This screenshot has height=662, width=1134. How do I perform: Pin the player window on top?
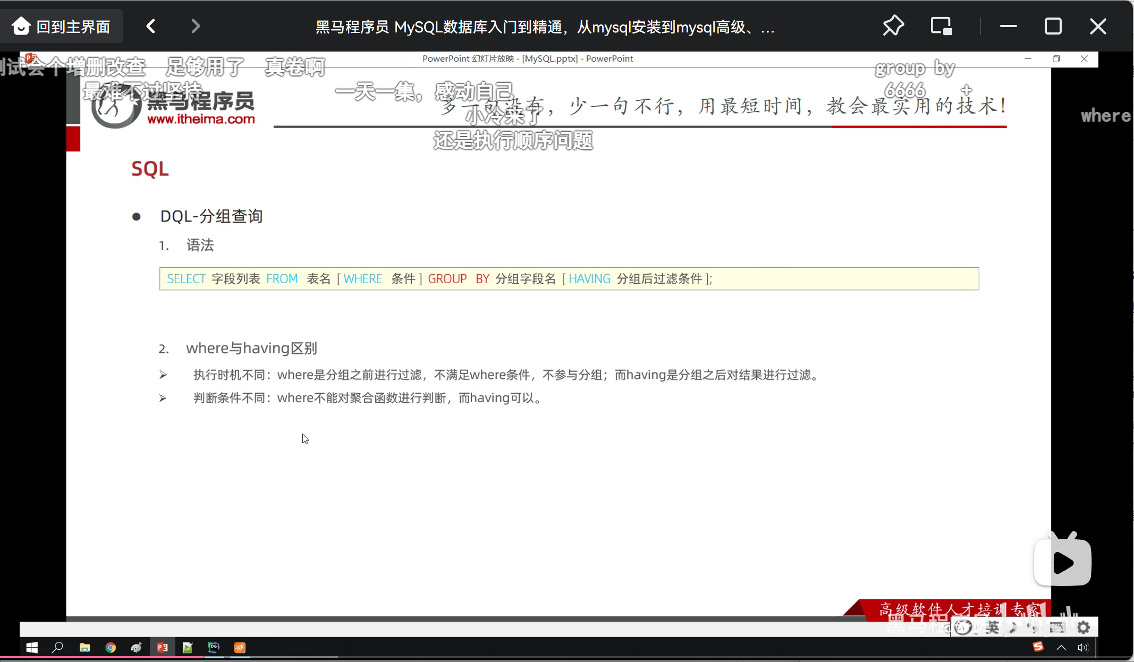(893, 26)
